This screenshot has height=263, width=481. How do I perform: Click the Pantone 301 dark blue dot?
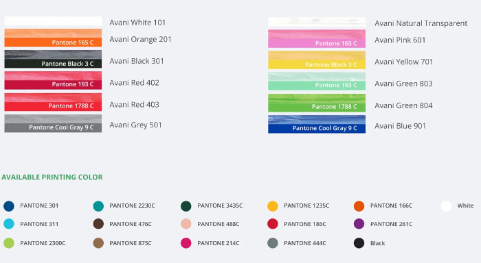click(9, 206)
